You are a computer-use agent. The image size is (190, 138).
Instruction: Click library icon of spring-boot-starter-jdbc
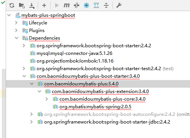pos(40,122)
